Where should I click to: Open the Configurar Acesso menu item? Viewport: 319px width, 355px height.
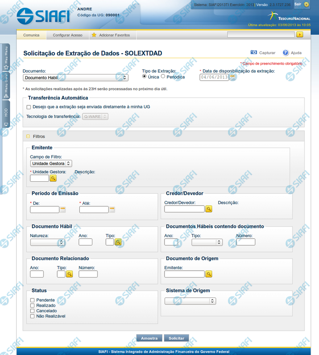67,35
